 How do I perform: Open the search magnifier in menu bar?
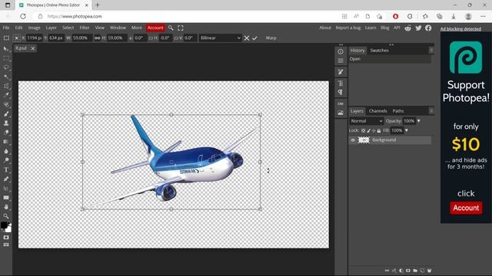pyautogui.click(x=171, y=28)
